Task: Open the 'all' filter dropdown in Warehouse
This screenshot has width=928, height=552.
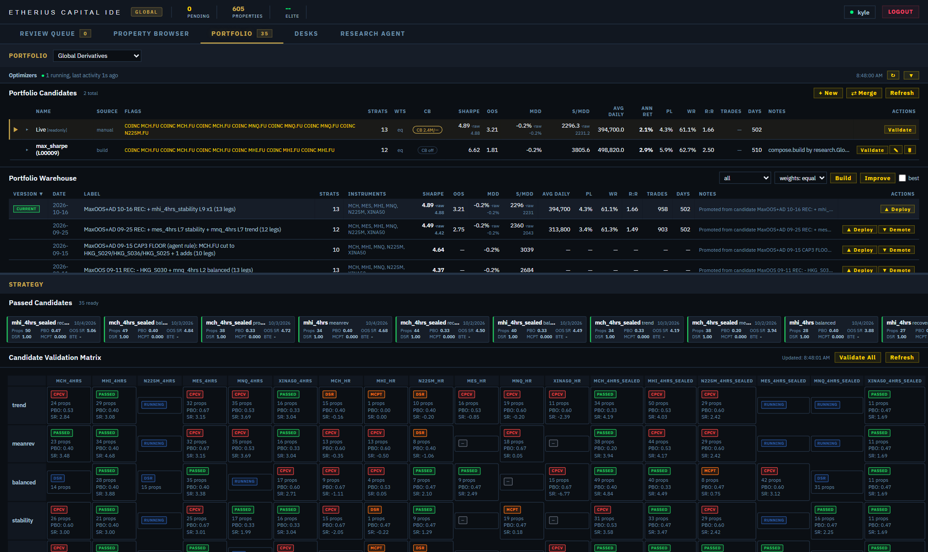Action: [745, 178]
